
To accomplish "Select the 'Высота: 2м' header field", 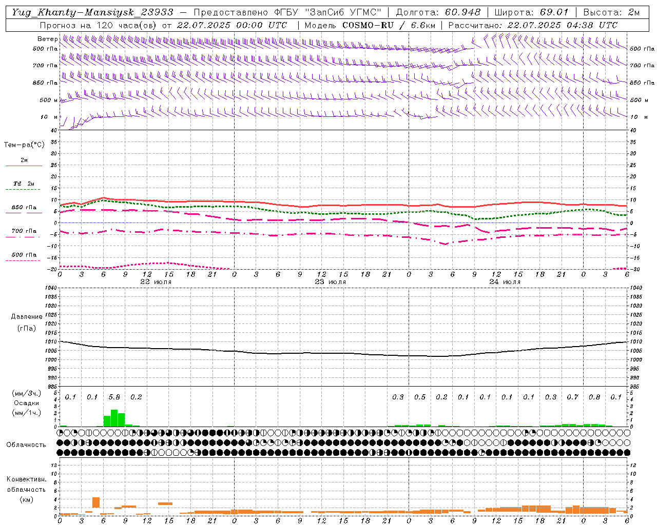I will coord(611,12).
